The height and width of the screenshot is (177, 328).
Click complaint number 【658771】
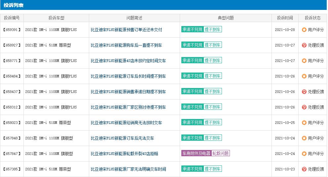point(12,61)
